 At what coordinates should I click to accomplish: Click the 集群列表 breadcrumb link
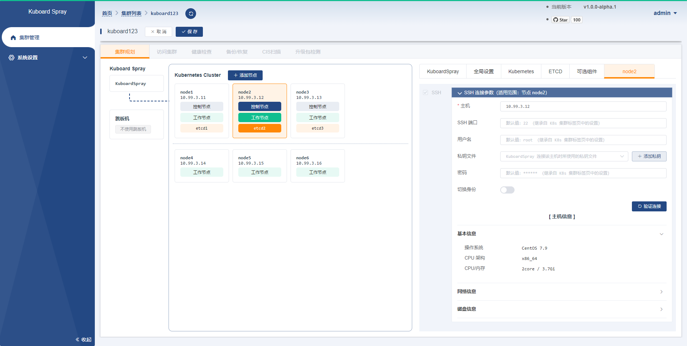131,13
